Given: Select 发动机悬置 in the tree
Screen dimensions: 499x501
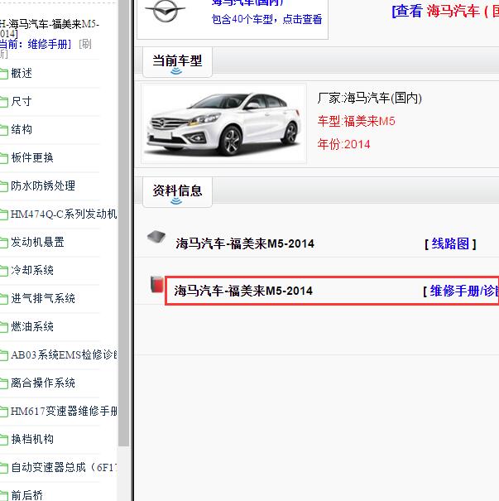Looking at the screenshot, I should tap(37, 242).
